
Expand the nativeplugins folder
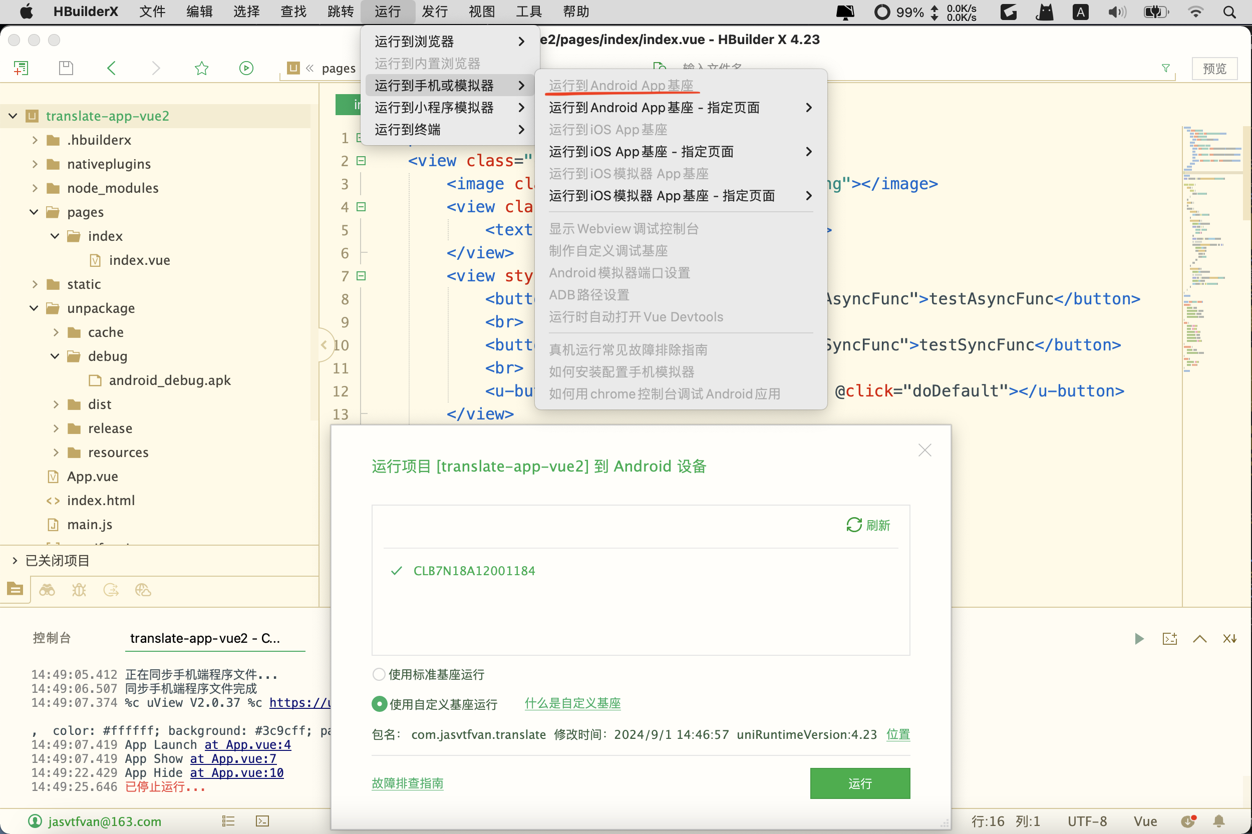pyautogui.click(x=35, y=164)
